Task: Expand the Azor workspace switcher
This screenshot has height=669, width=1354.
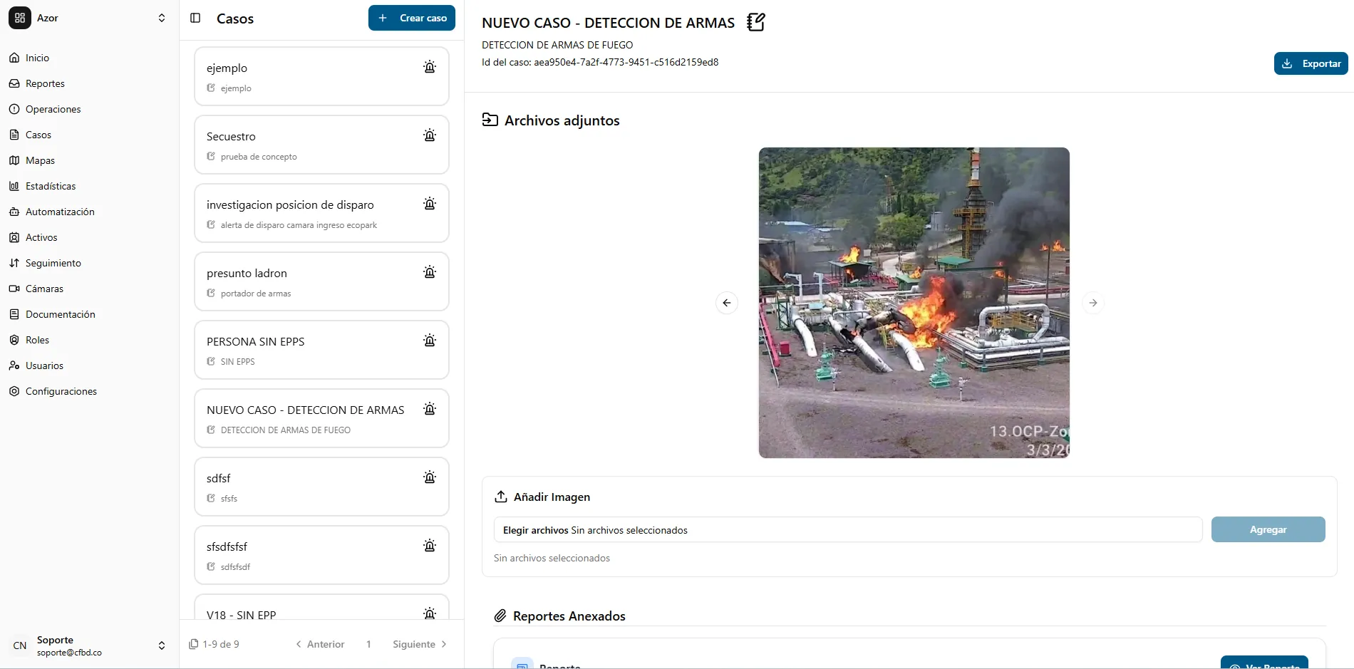Action: coord(162,18)
